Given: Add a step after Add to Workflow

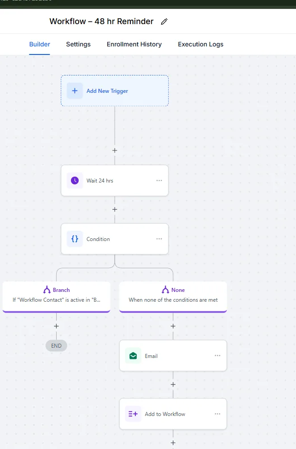Looking at the screenshot, I should tap(173, 443).
